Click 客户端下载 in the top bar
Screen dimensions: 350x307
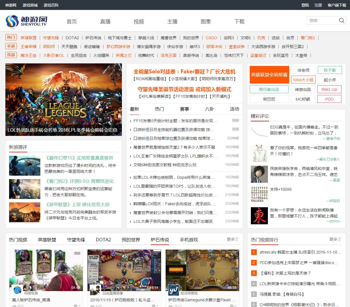coord(337,5)
